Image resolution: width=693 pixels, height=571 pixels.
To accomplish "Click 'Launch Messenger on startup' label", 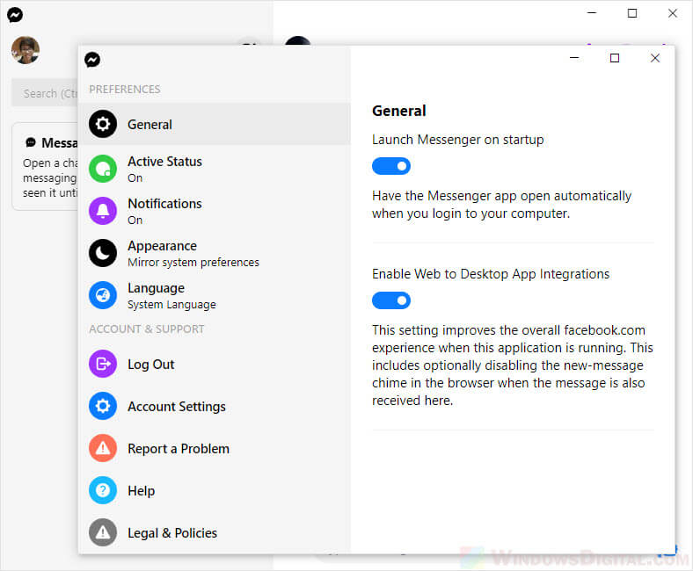I will (x=458, y=140).
